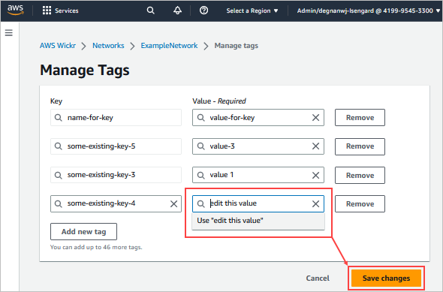The width and height of the screenshot is (443, 292).
Task: Focus the value 1 input field
Action: 258,175
